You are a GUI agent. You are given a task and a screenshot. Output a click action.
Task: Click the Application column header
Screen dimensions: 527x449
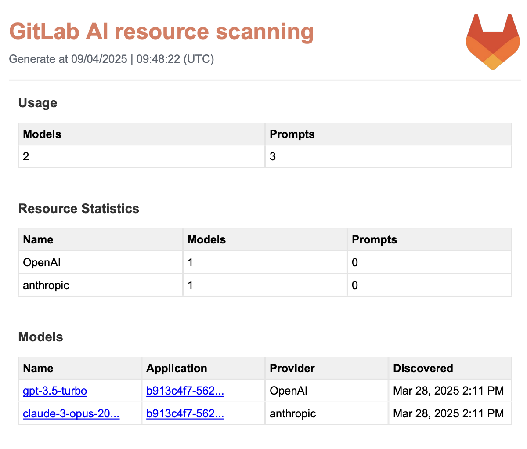[x=177, y=368]
